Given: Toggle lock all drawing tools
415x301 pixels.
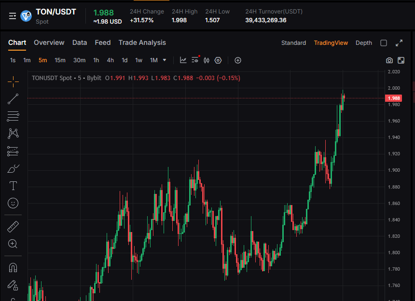Looking at the screenshot, I should tap(13, 285).
